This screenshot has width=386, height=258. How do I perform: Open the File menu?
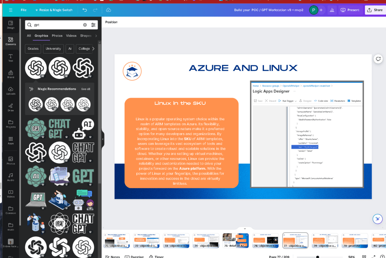coord(24,10)
